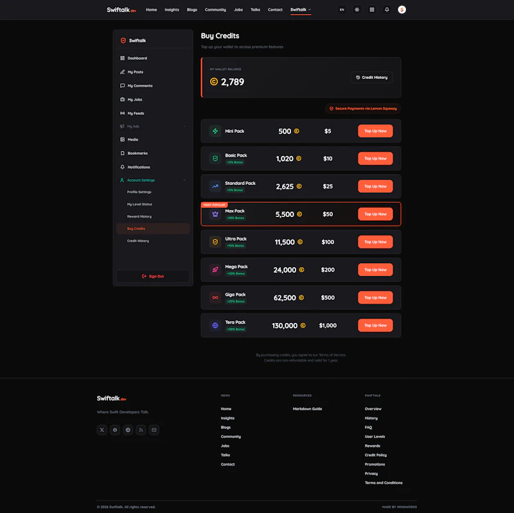Image resolution: width=514 pixels, height=513 pixels.
Task: Open Bookmarks in the sidebar
Action: pyautogui.click(x=153, y=153)
